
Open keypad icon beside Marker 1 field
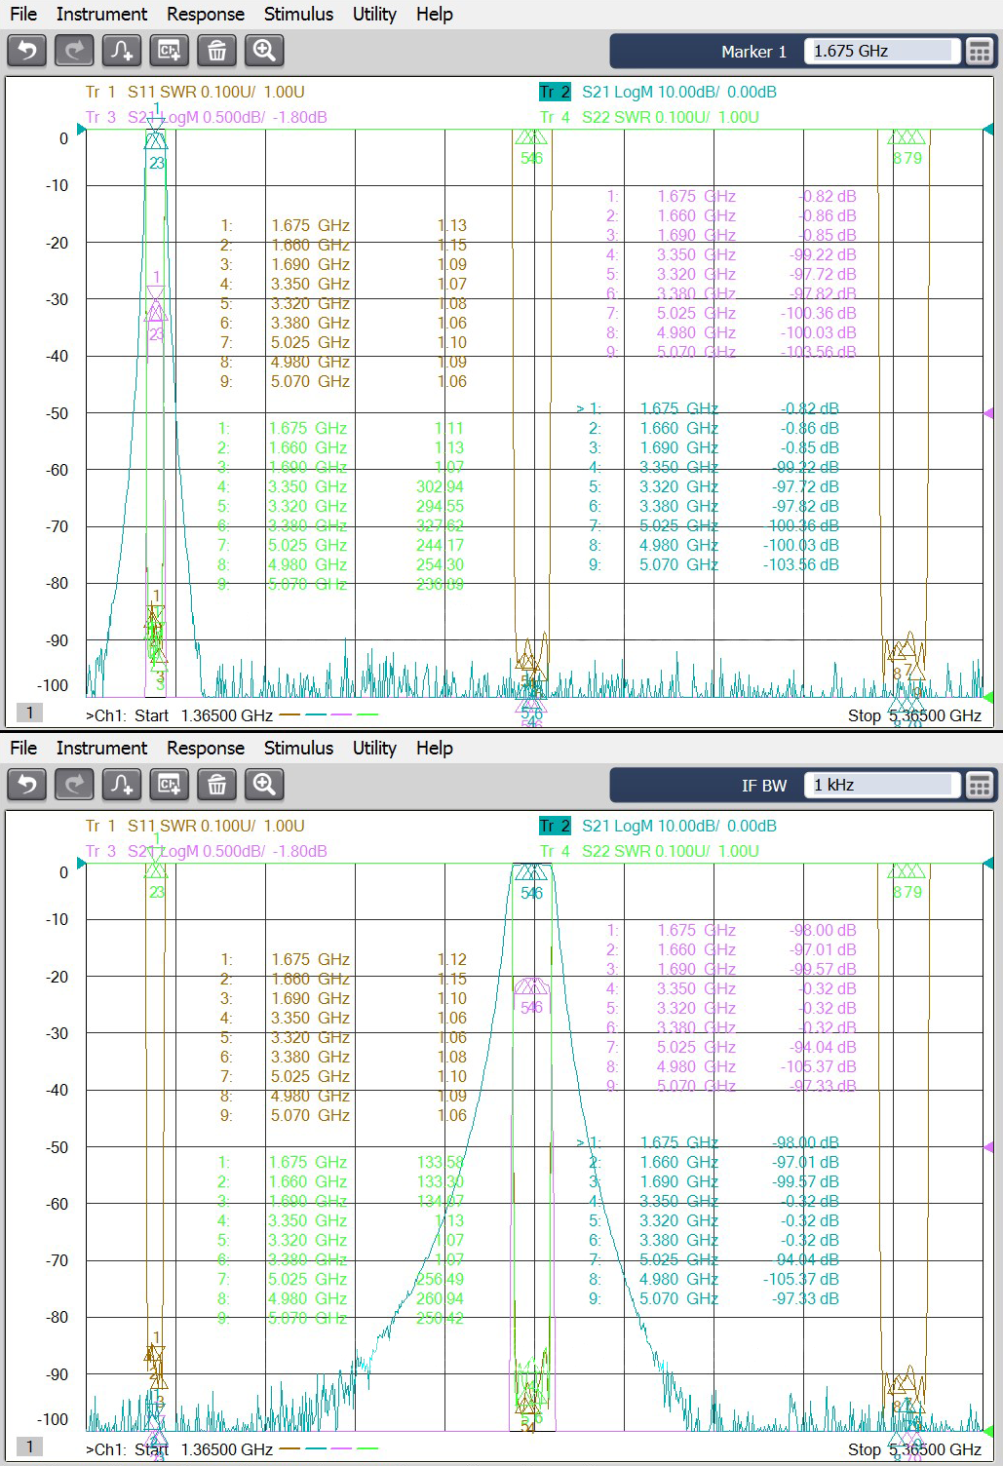(979, 52)
